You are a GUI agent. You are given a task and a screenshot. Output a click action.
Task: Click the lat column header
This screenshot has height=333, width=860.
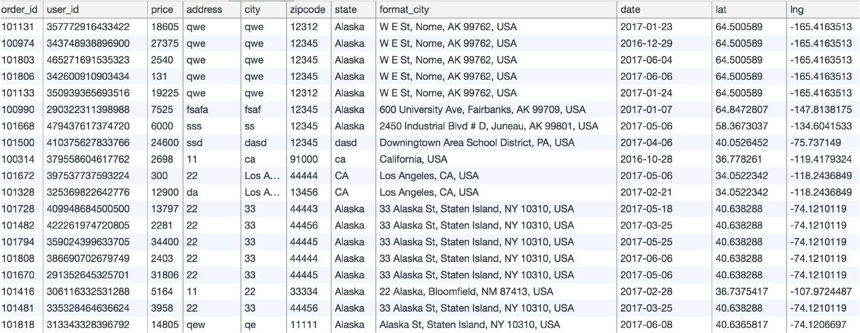coord(749,10)
